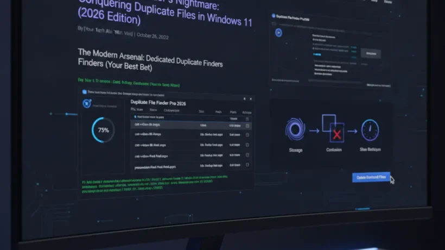Click the small blue icon in the file group header row

[x=135, y=117]
